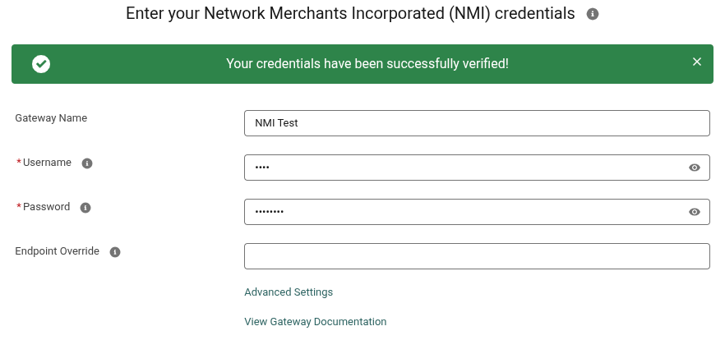
Task: Click the green banner's checkmark icon
Action: pos(41,64)
